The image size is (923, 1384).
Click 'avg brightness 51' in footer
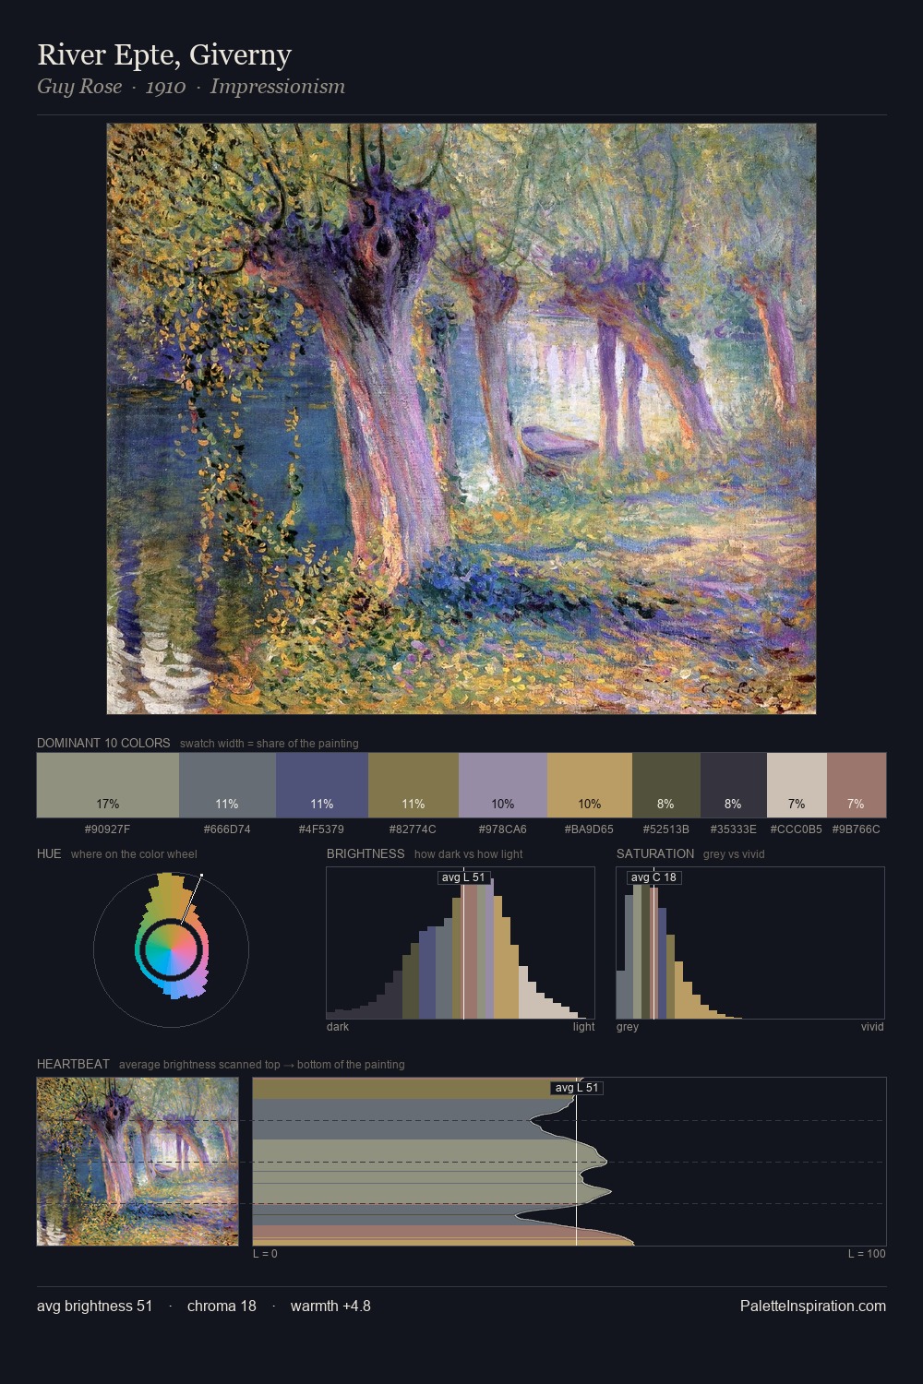click(x=94, y=1306)
